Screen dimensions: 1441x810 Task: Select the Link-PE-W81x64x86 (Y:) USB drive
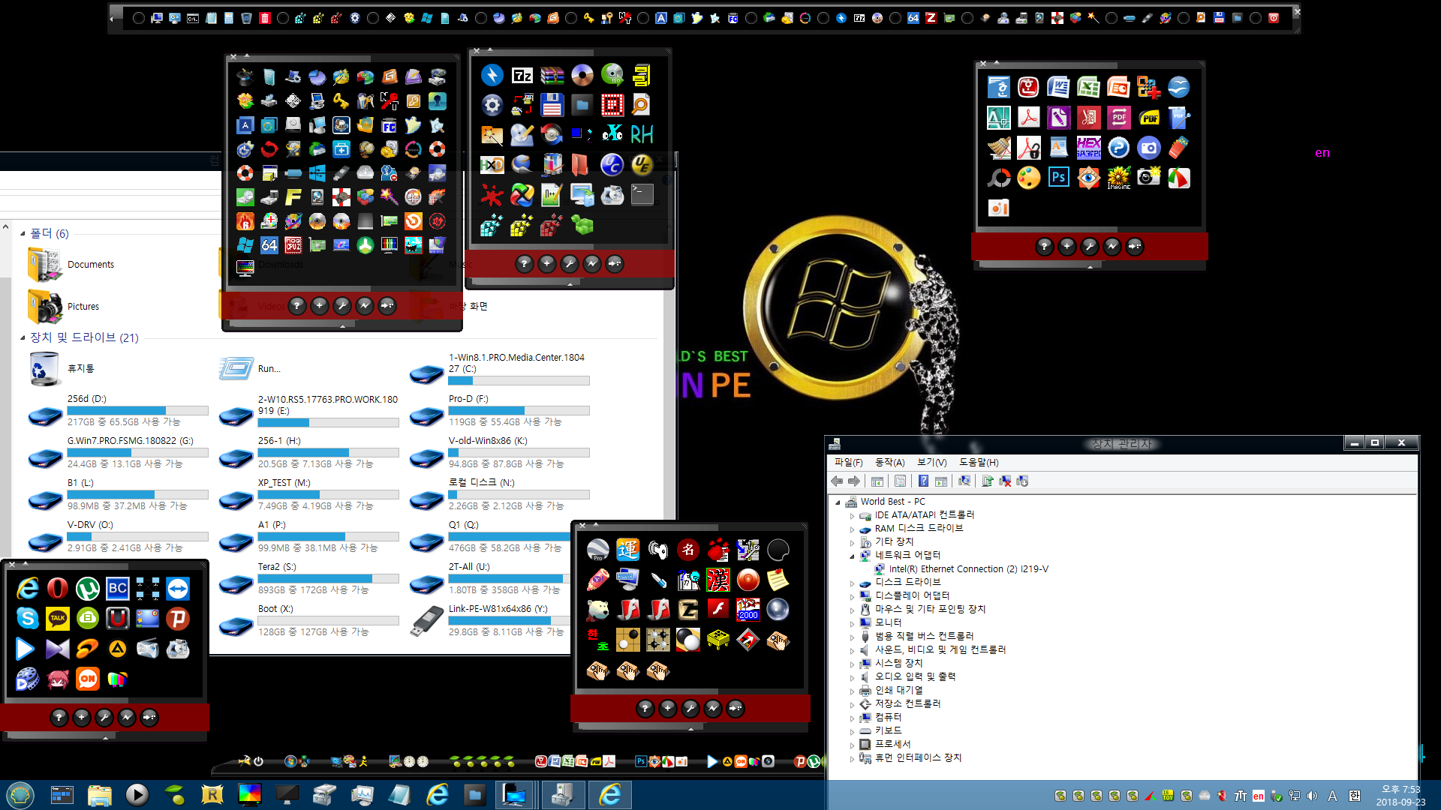[x=488, y=619]
